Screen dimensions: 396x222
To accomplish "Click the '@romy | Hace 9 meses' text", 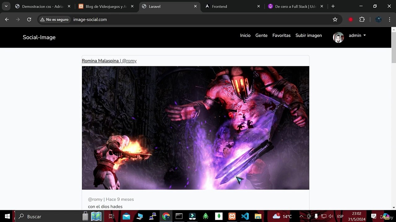I will [111, 199].
